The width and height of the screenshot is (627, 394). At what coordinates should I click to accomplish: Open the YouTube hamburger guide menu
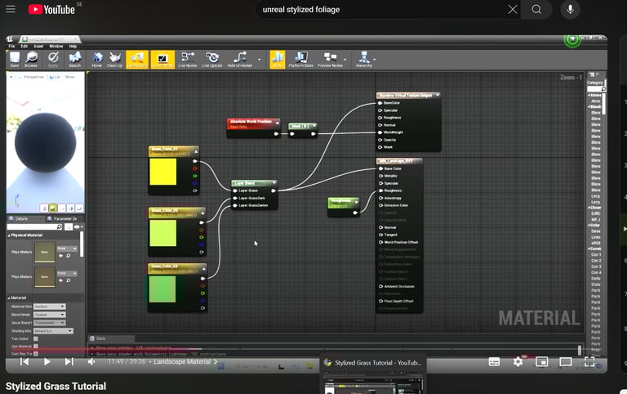(11, 9)
